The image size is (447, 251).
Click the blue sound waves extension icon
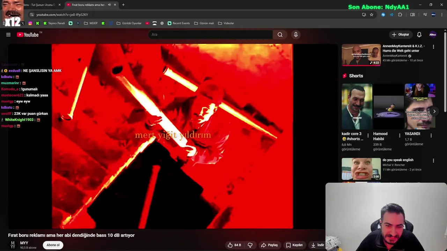(391, 15)
